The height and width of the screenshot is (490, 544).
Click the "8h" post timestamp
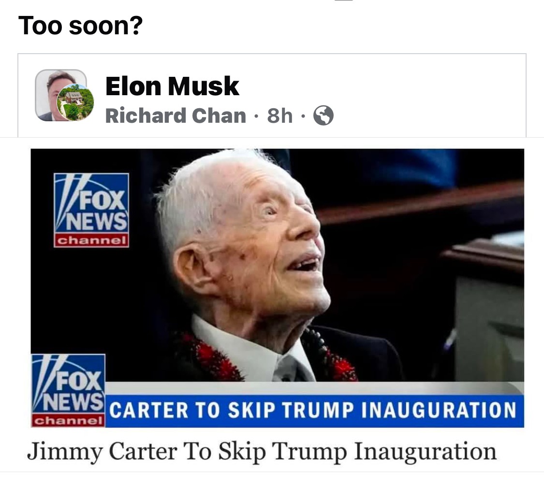pos(279,116)
